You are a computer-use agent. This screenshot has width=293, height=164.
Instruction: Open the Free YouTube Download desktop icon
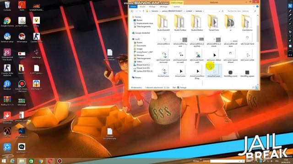[7, 118]
